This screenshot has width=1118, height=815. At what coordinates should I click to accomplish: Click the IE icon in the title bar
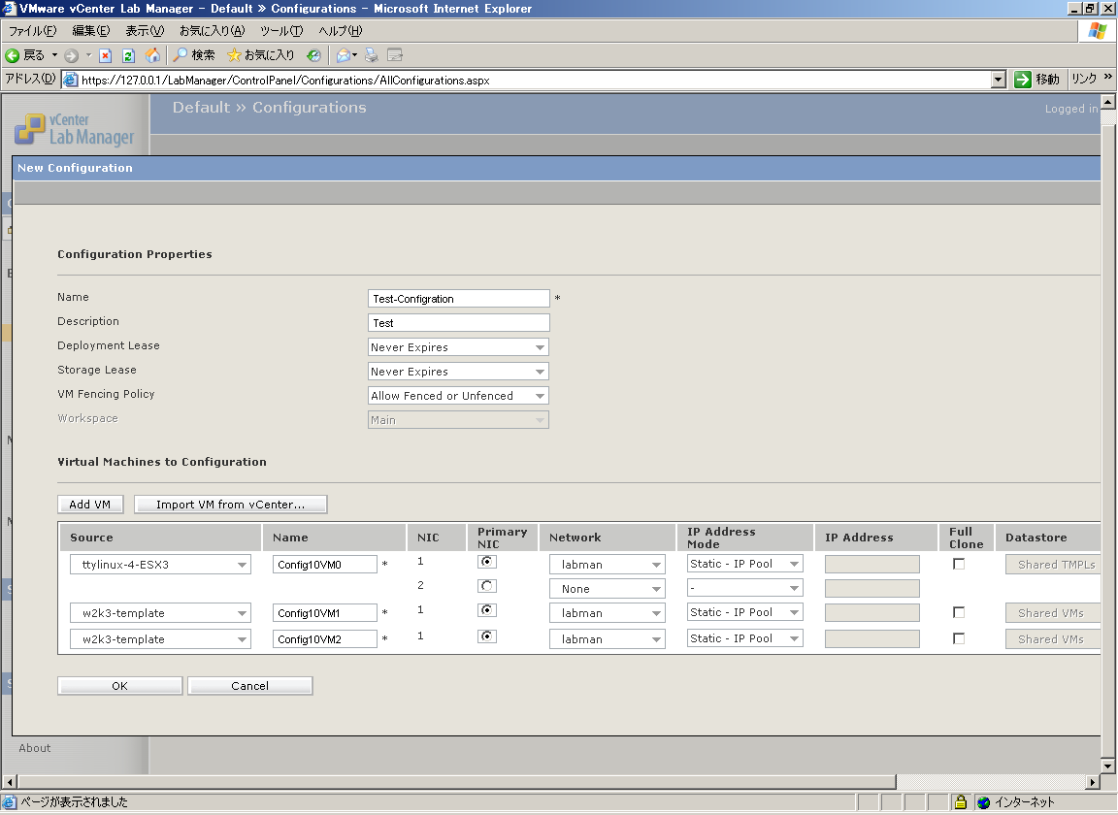point(10,9)
